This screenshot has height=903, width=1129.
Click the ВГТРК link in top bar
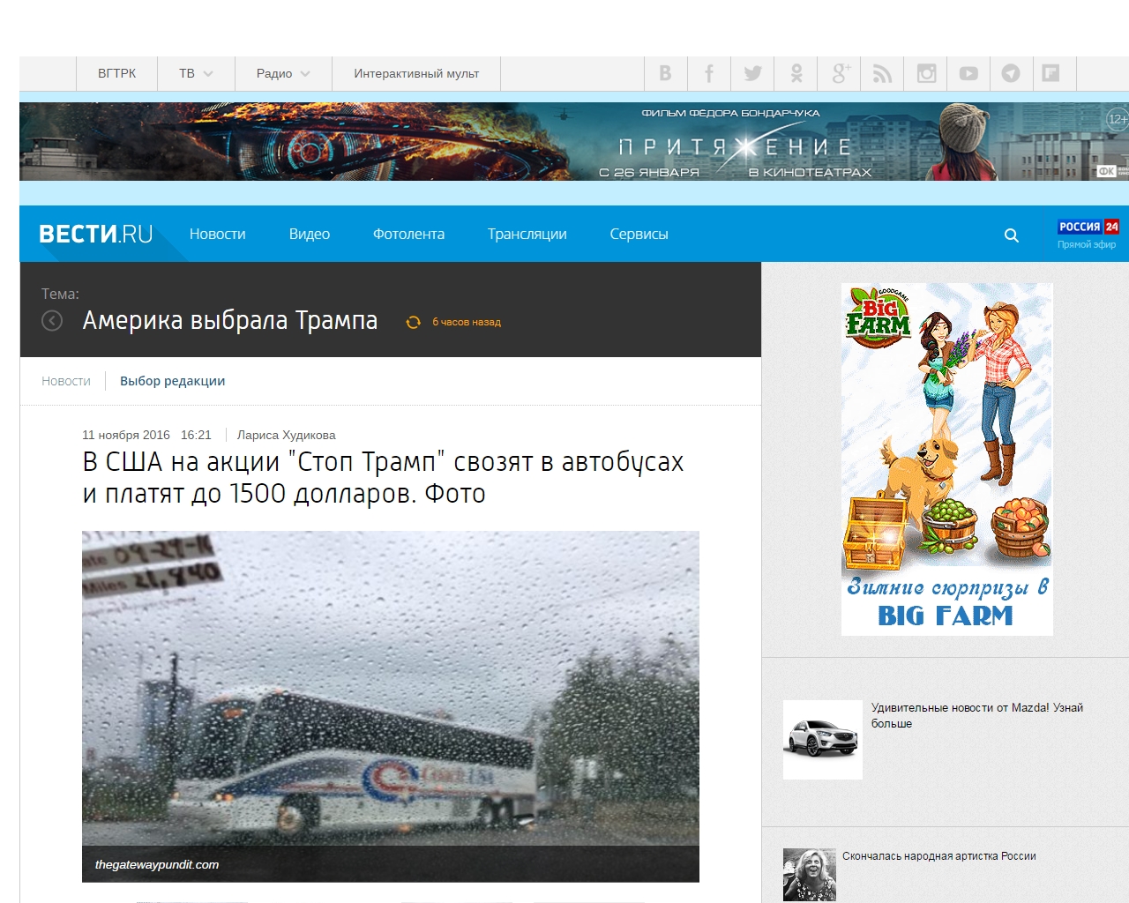click(x=116, y=74)
